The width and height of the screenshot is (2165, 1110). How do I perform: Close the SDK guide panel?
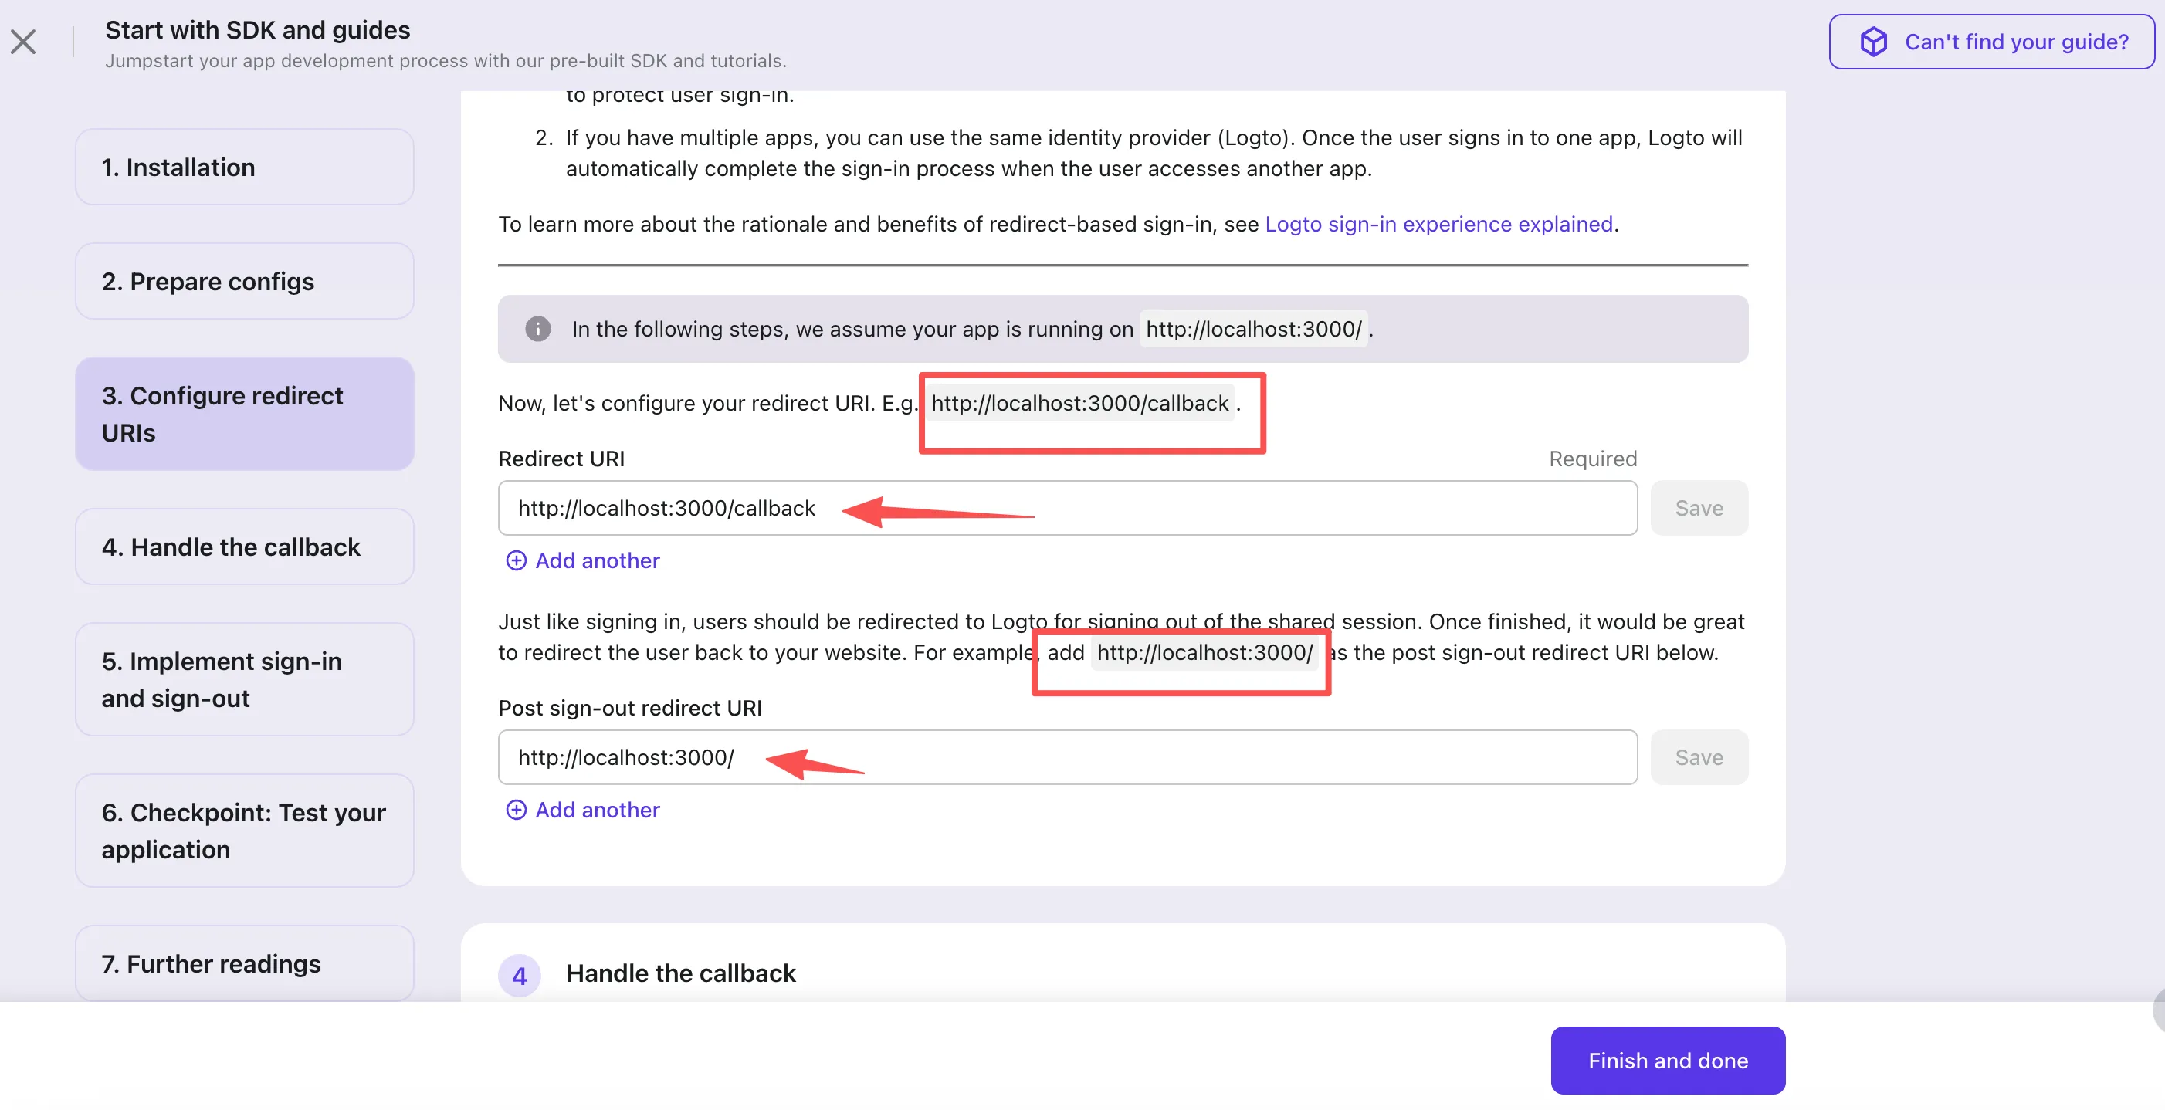[23, 41]
